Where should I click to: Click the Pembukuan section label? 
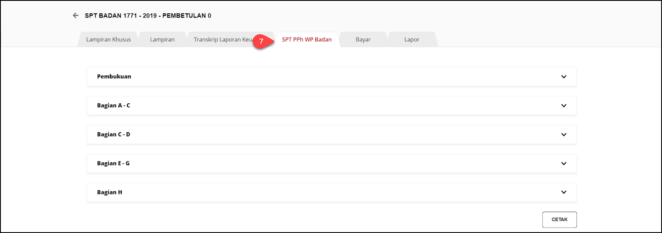coord(114,77)
